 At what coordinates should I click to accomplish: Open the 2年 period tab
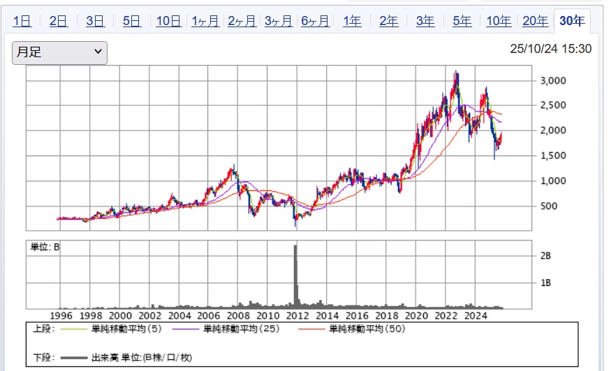coord(388,21)
